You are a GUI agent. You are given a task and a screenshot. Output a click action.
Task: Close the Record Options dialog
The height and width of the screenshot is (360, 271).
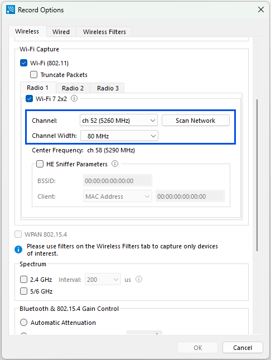260,9
